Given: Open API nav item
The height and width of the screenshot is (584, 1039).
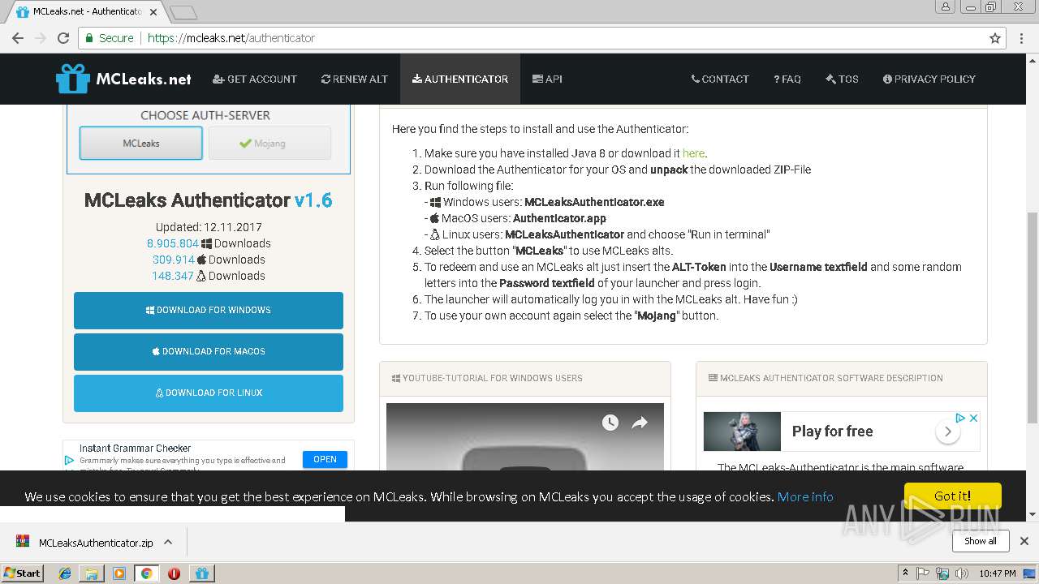Looking at the screenshot, I should pyautogui.click(x=547, y=79).
